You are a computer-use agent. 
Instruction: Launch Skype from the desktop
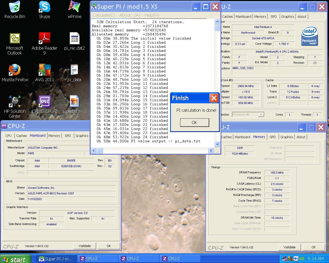44,10
